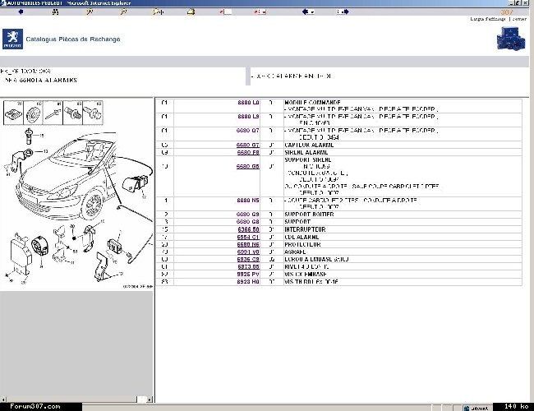Open the binoculars search tool
534x411 pixels.
point(55,12)
